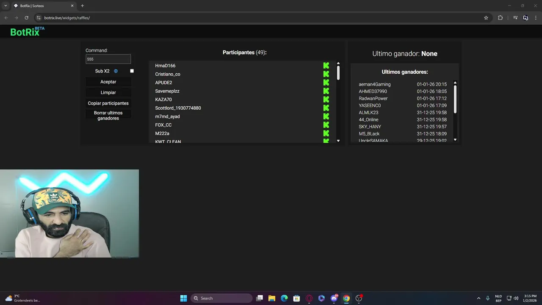The height and width of the screenshot is (305, 542).
Task: Bookmark this page with the star icon
Action: [x=486, y=18]
